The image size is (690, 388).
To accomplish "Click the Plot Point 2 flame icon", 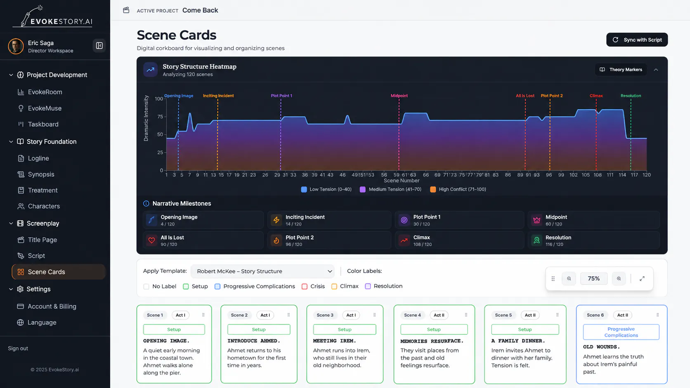I will click(x=276, y=240).
